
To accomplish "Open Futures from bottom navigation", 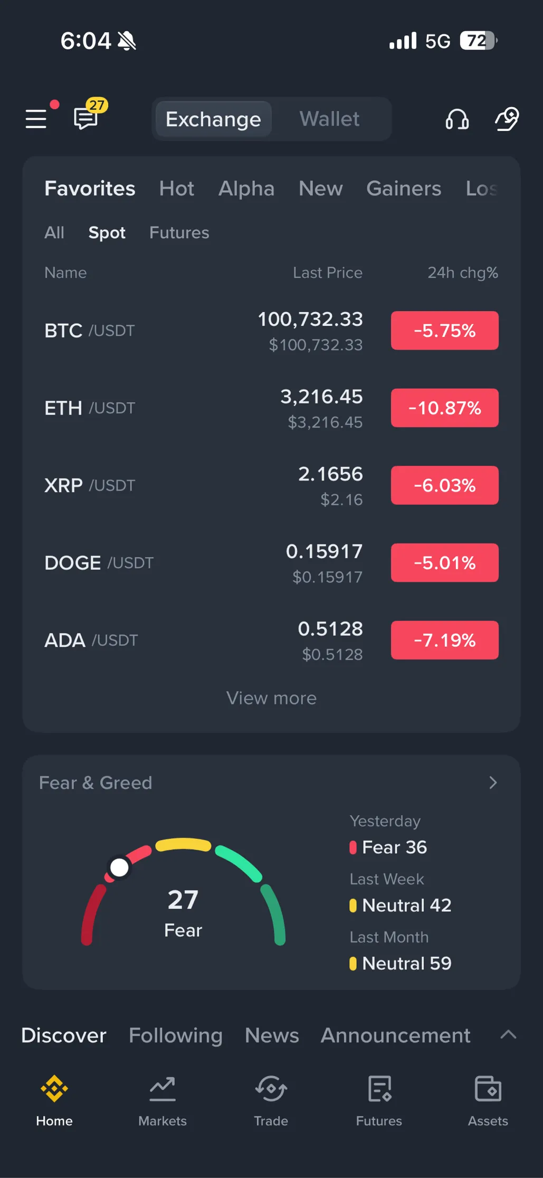I will (379, 1101).
